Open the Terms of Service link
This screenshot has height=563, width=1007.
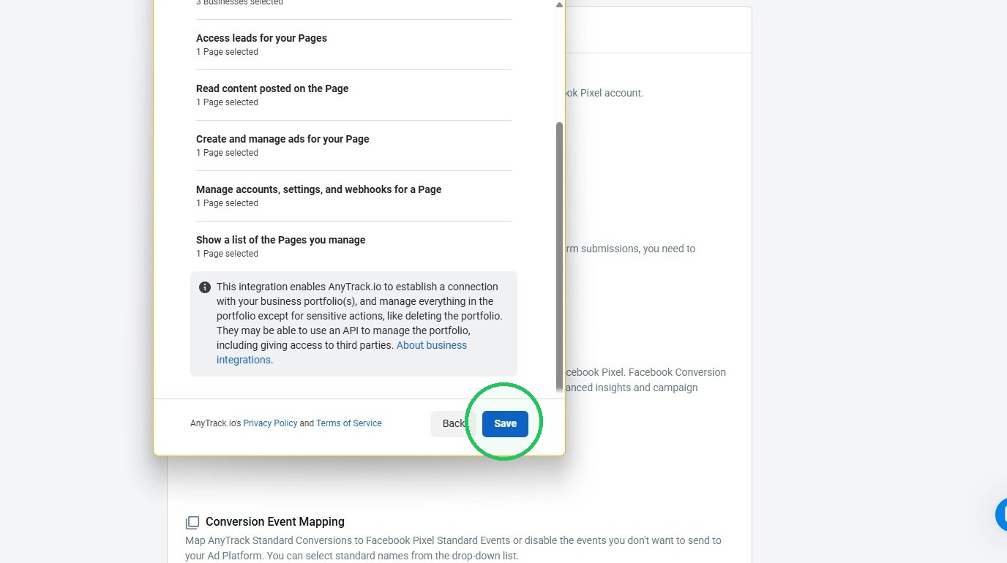[349, 423]
